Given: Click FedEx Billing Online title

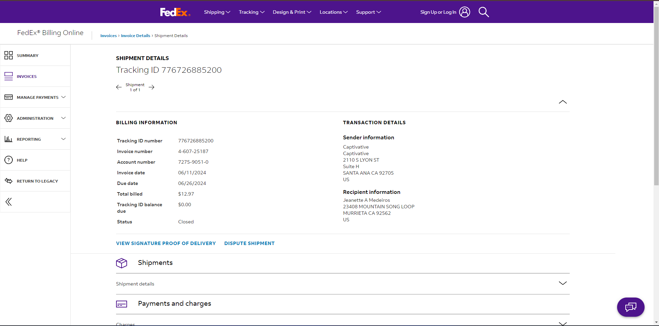Looking at the screenshot, I should pos(50,33).
